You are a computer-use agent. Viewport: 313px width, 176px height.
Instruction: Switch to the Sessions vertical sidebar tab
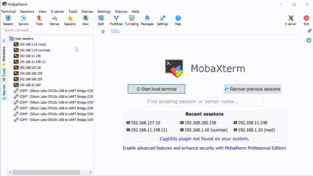coord(4,56)
